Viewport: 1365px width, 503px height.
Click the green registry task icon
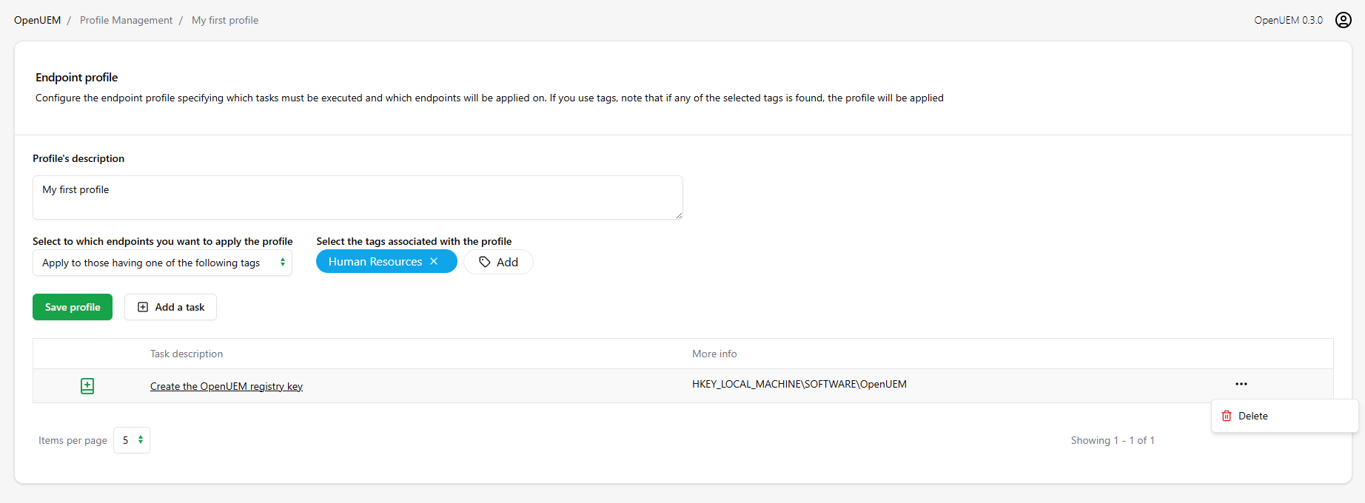(87, 386)
